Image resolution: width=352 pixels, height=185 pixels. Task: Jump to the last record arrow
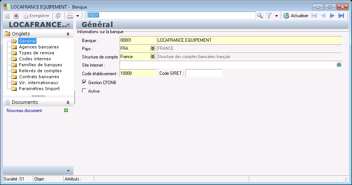click(341, 16)
